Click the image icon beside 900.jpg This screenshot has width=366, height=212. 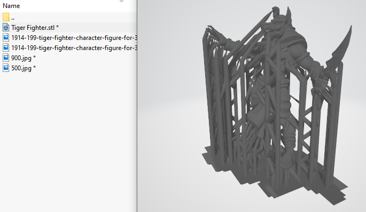6,58
